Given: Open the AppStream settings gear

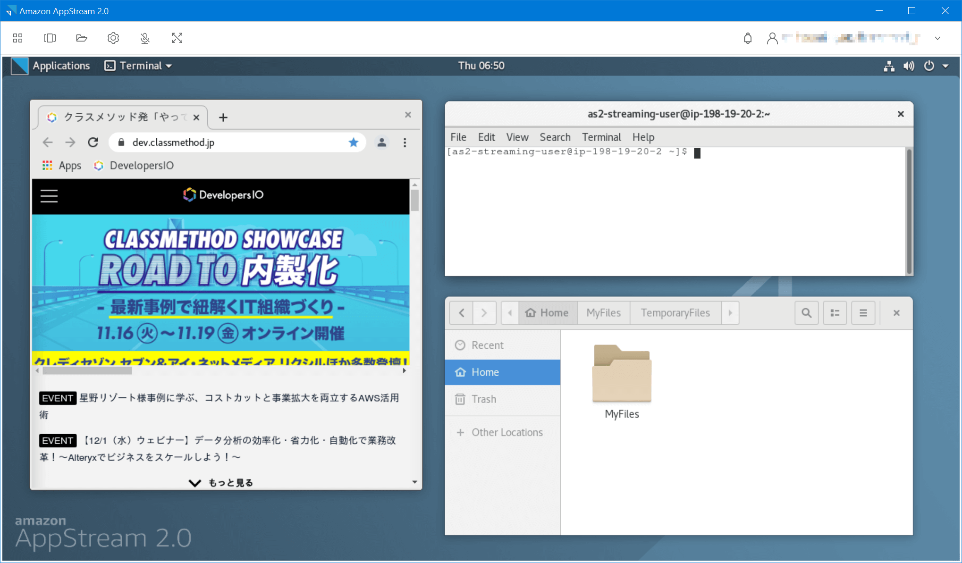Looking at the screenshot, I should [113, 38].
